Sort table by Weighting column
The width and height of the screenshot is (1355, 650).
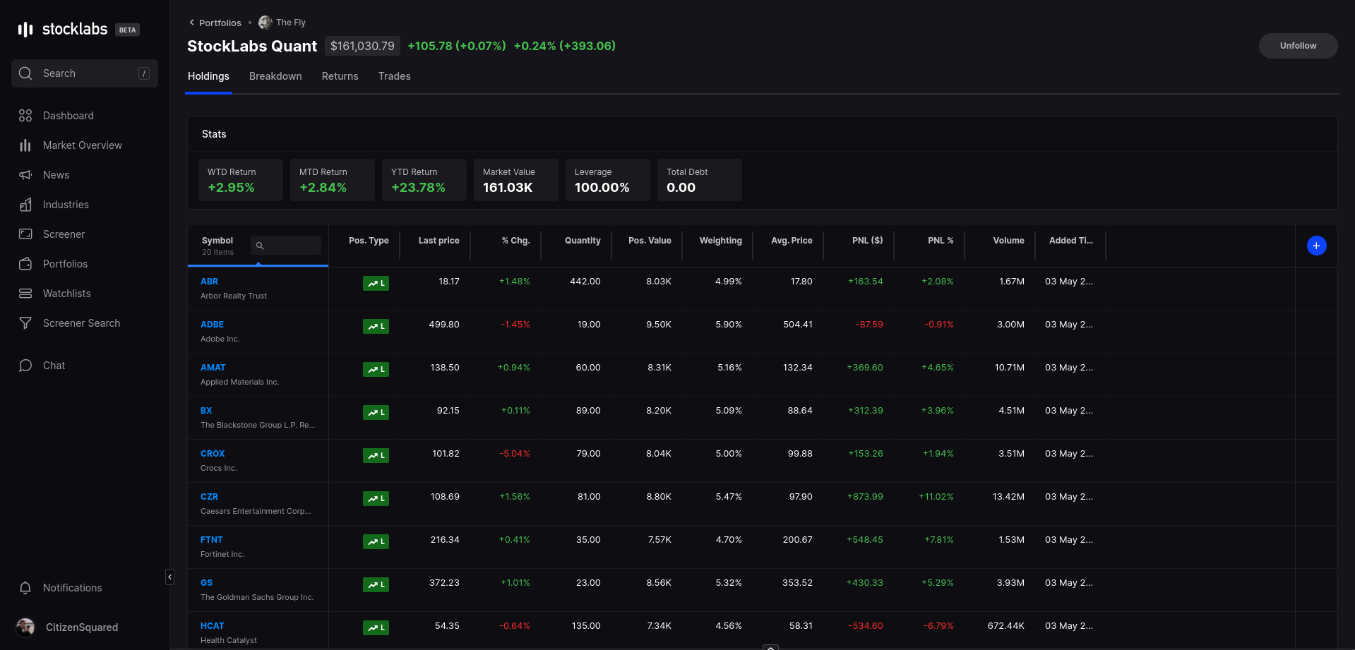[720, 241]
